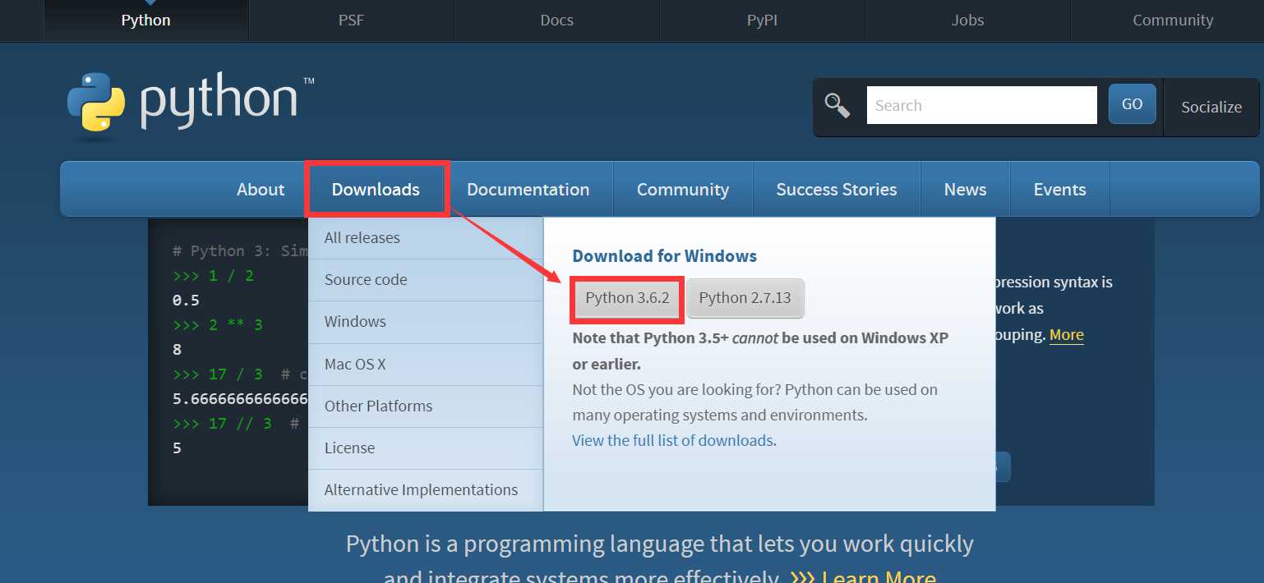Click the Python logo icon

pos(96,102)
